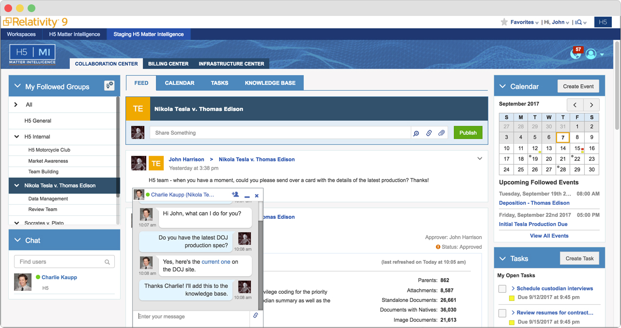The width and height of the screenshot is (621, 328).
Task: Click the H5 button in top bar
Action: (603, 22)
